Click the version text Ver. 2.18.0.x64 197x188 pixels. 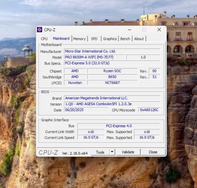pos(75,153)
